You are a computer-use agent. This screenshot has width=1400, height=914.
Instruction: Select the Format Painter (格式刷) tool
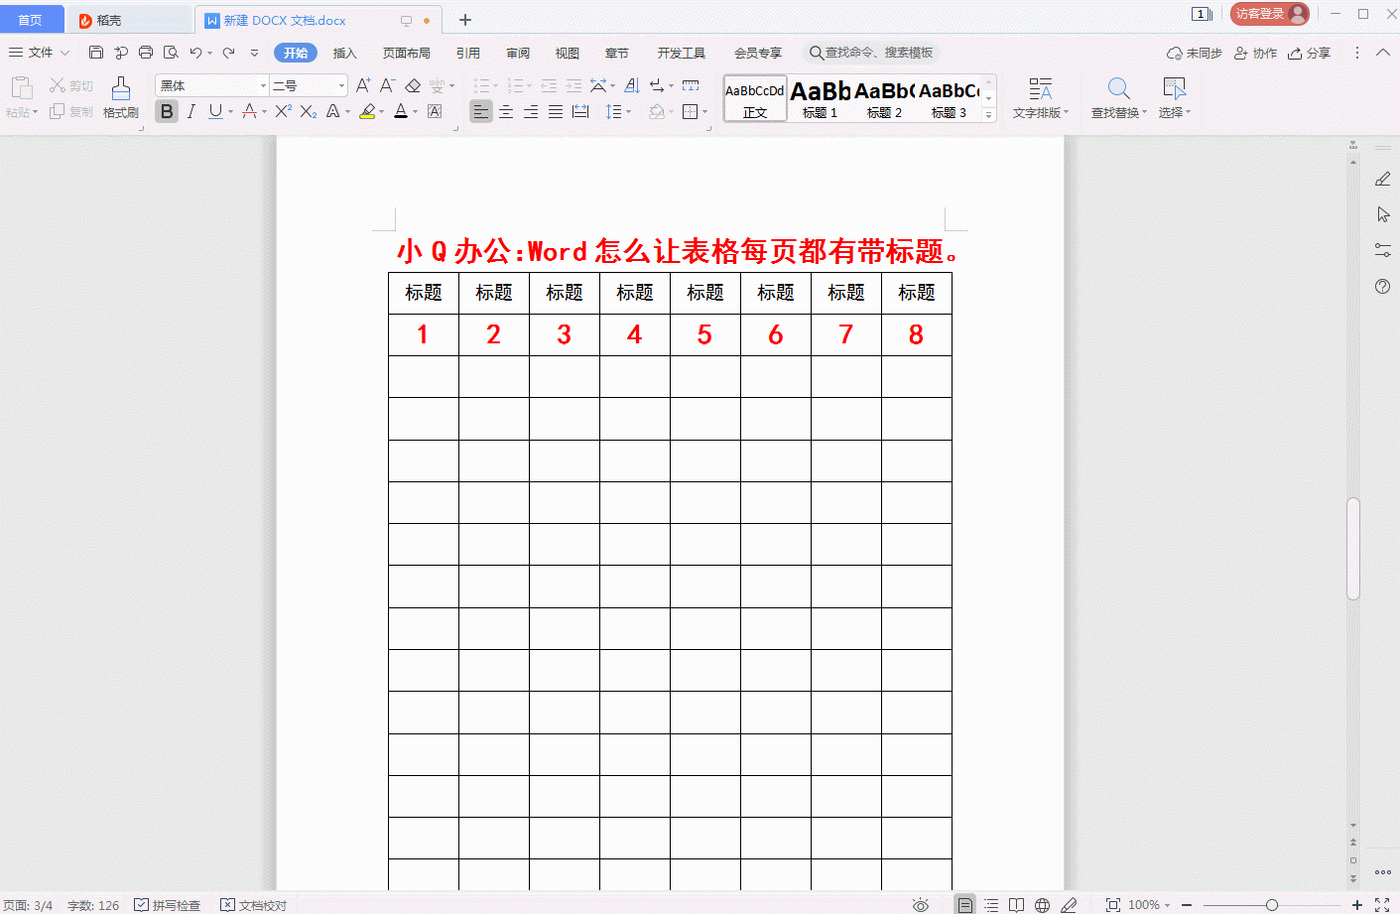(x=121, y=97)
